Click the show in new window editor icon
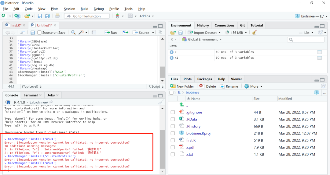Image resolution: width=330 pixels, height=175 pixels. click(23, 33)
